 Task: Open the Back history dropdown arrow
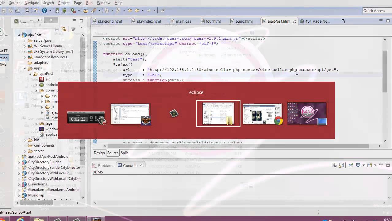(x=143, y=11)
